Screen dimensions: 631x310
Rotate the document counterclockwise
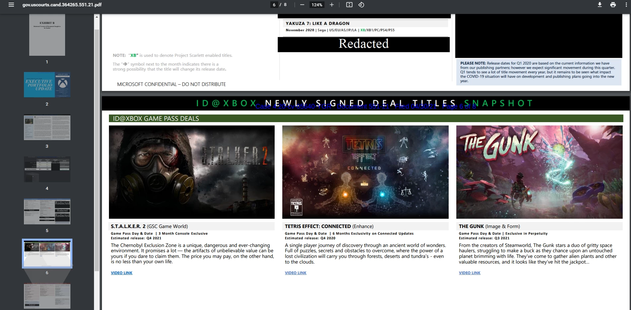click(x=361, y=5)
